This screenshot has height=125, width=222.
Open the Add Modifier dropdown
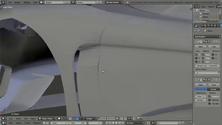(207, 37)
